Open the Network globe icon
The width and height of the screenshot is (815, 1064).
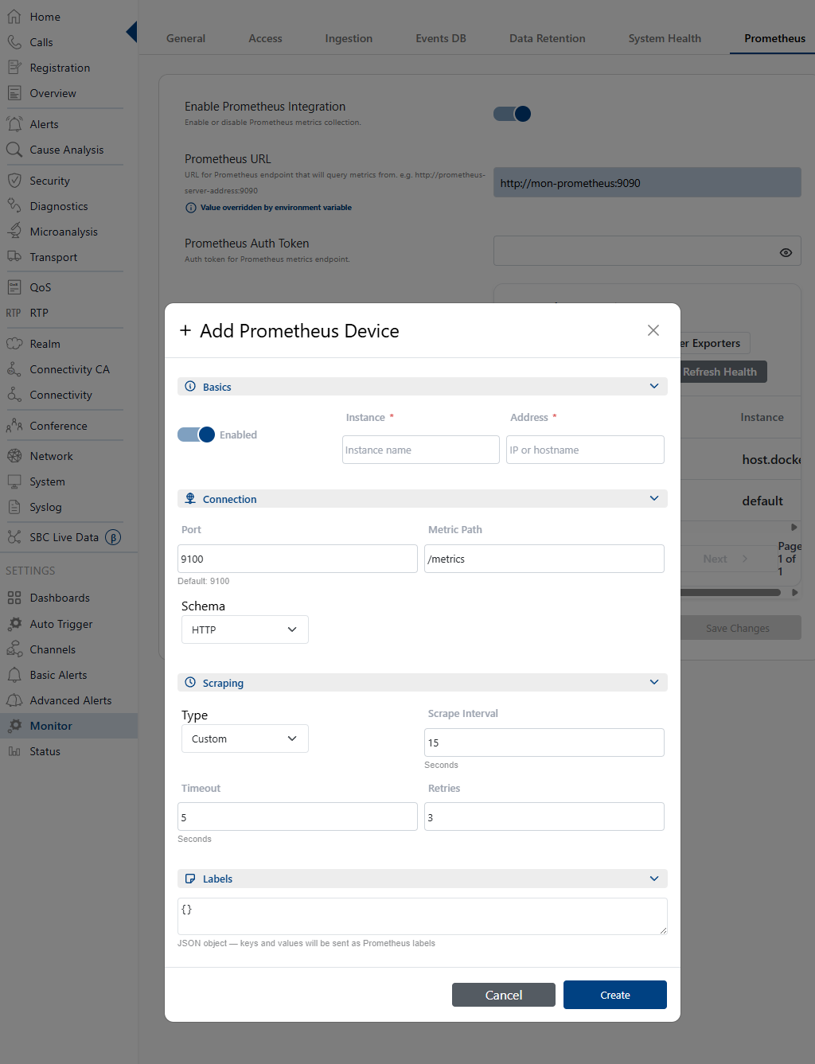coord(14,455)
